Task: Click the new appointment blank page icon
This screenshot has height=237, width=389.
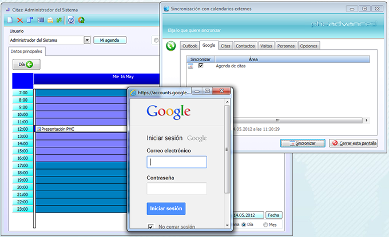Action: (10, 20)
